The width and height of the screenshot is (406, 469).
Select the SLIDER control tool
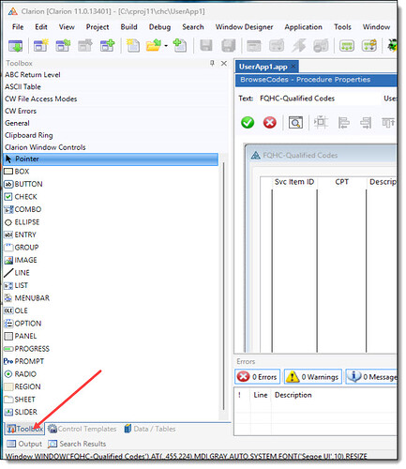point(21,412)
